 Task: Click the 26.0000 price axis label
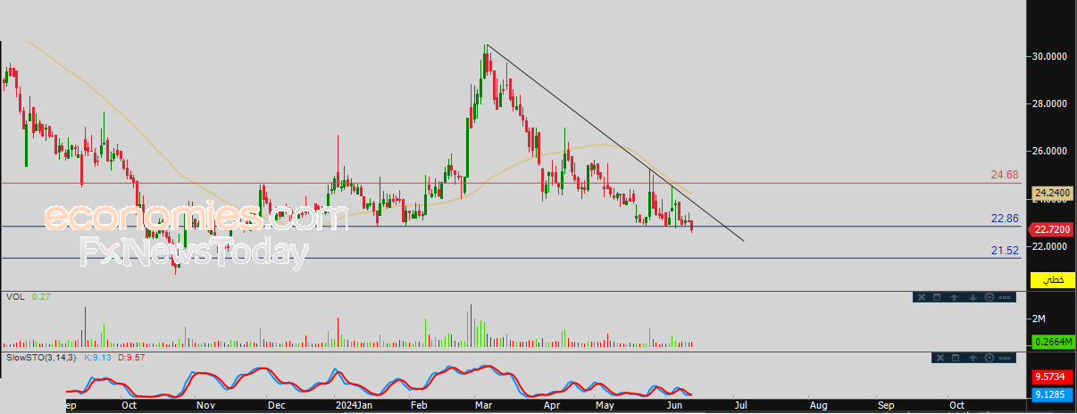(1051, 151)
